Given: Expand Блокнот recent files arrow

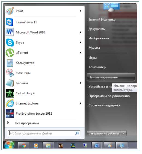Looking at the screenshot, I should point(81,83).
